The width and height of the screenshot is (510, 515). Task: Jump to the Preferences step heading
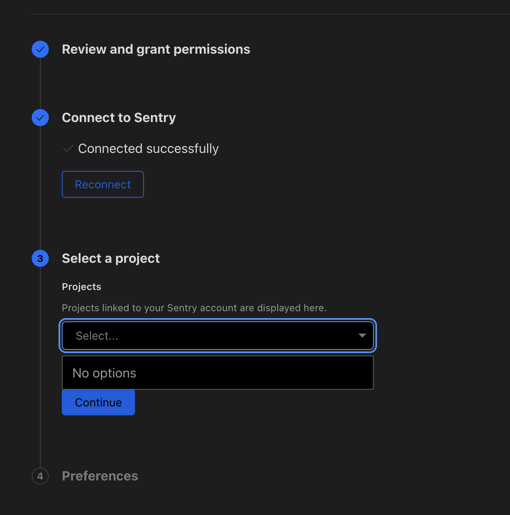pos(100,476)
